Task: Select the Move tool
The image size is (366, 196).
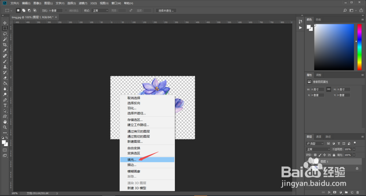Action: (5, 23)
